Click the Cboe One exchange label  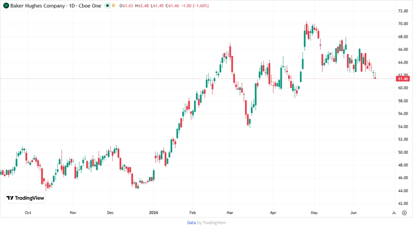point(90,5)
